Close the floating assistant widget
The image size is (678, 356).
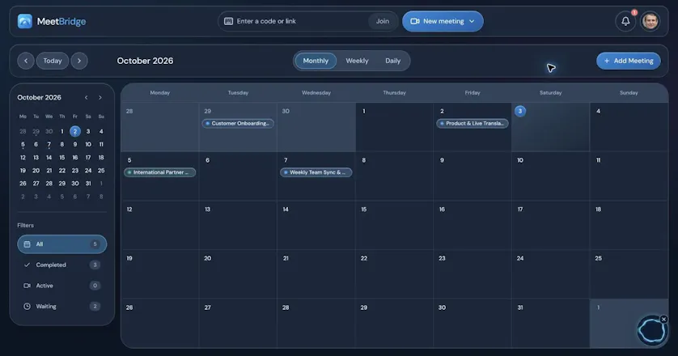tap(663, 320)
